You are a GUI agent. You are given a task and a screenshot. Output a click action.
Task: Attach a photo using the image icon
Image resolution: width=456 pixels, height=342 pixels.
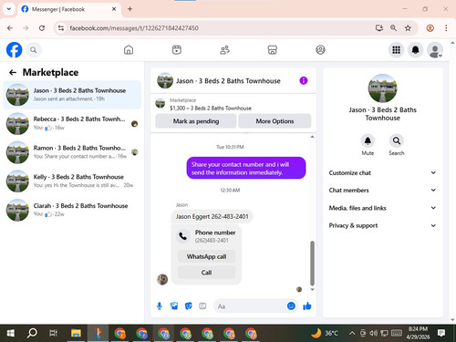click(x=174, y=306)
